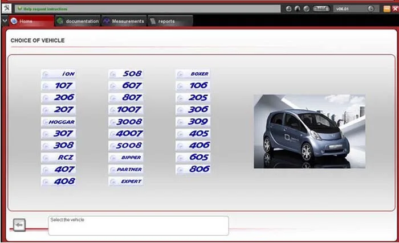Select the 205 vehicle
The width and height of the screenshot is (399, 243).
193,98
